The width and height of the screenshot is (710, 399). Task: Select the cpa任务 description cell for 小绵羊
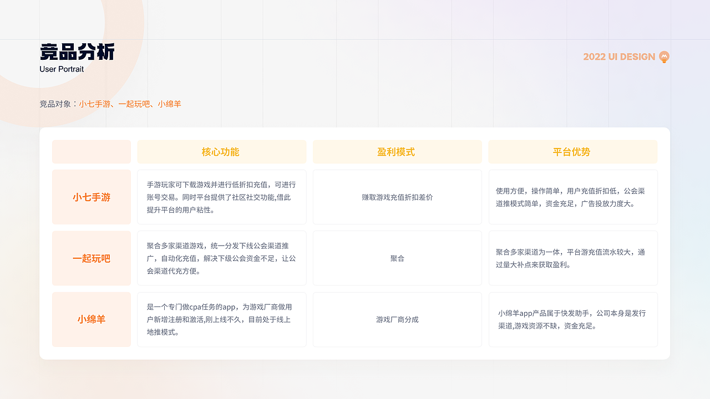coord(221,319)
